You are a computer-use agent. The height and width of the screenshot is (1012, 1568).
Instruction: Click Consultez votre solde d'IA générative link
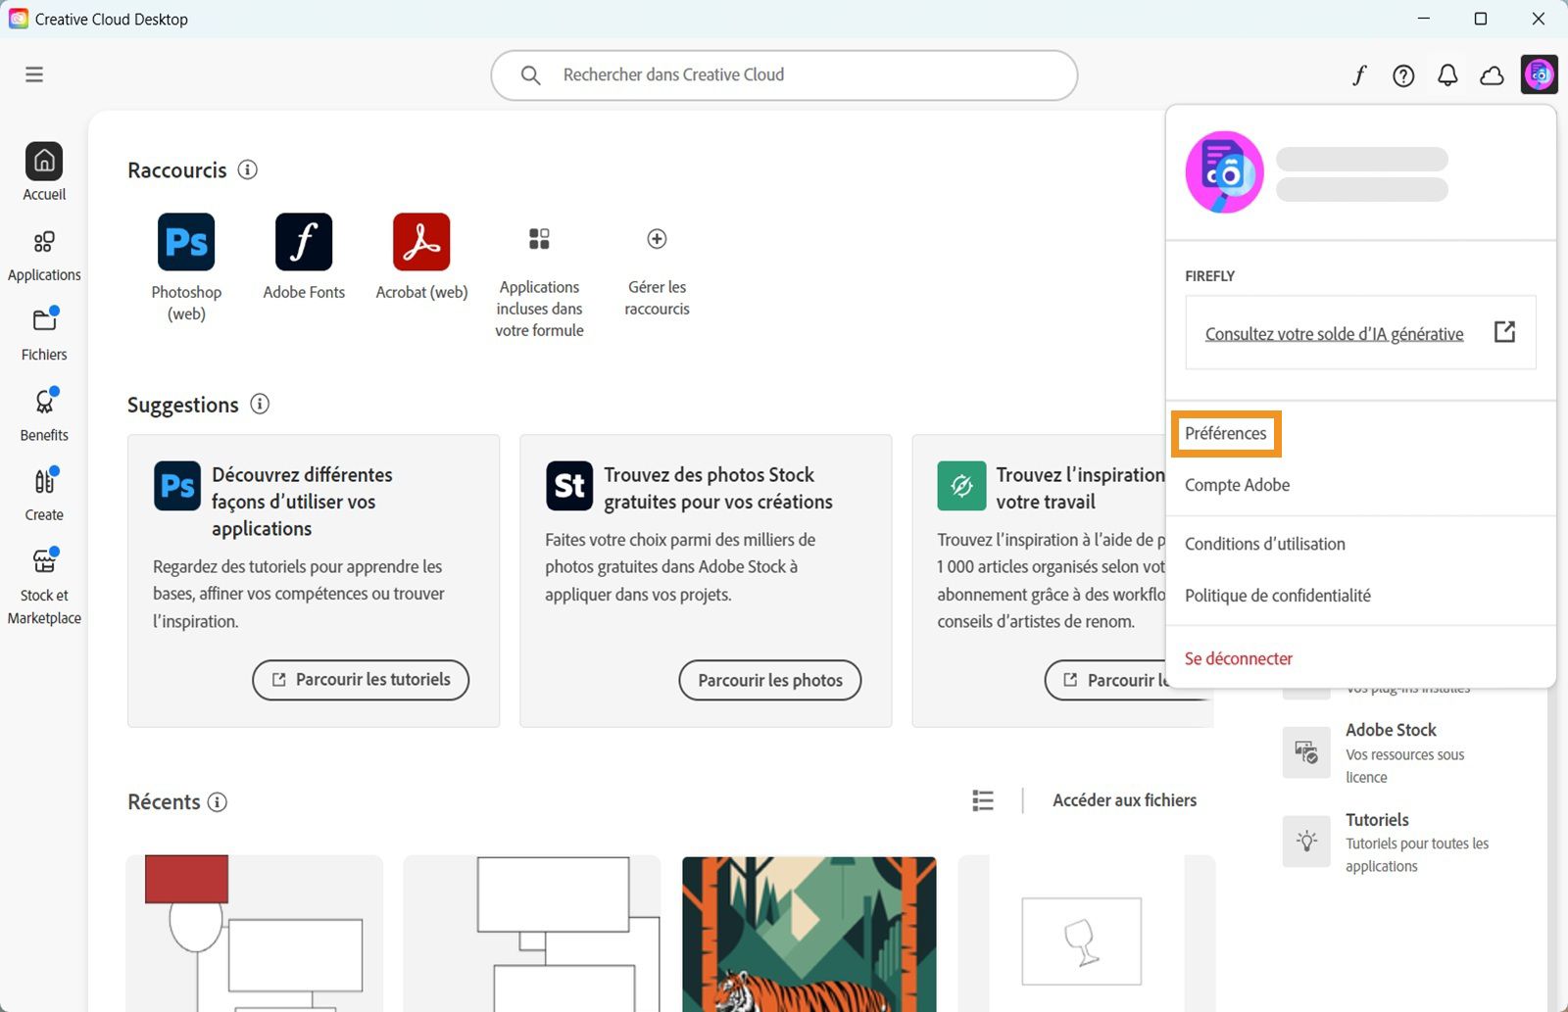coord(1335,334)
